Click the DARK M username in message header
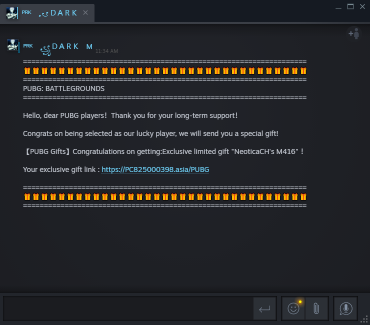370x325 pixels. 72,46
